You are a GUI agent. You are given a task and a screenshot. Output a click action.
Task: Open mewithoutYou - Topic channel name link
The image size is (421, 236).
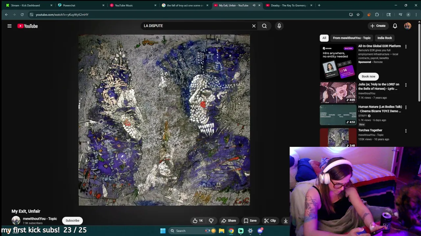40,219
